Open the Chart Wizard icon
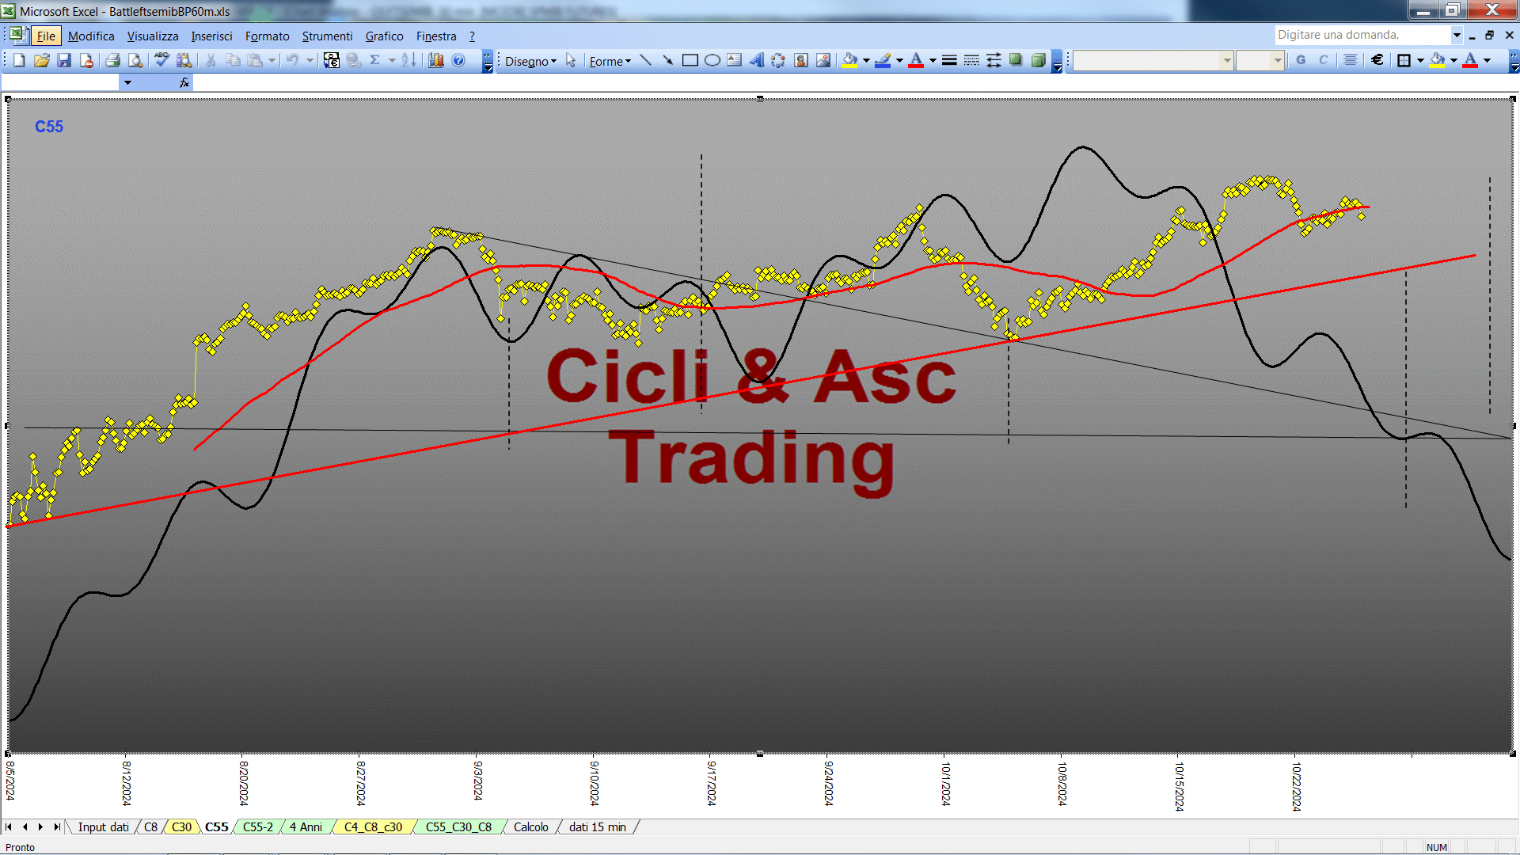 [436, 60]
